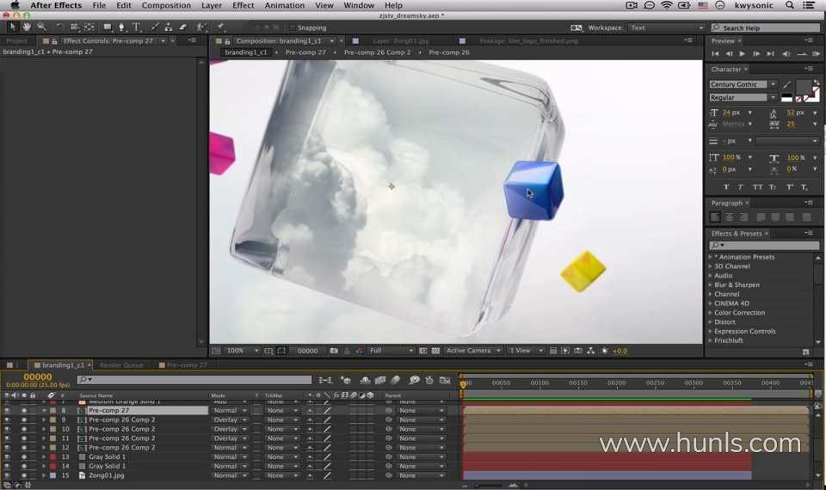Viewport: 826px width, 490px height.
Task: Select the Puppet Pin tool
Action: pos(220,27)
